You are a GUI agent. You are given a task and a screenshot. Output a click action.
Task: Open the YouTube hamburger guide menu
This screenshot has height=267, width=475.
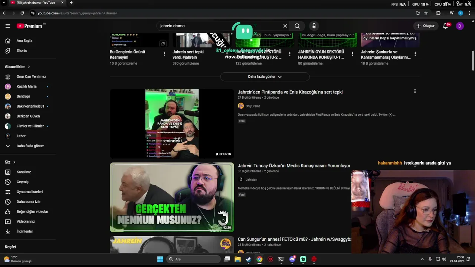click(8, 26)
